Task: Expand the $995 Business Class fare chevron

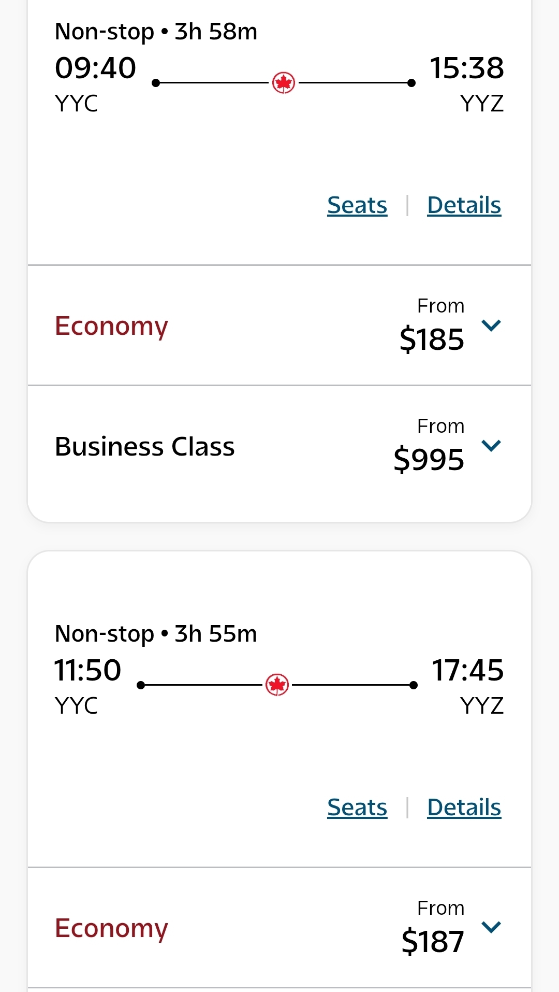Action: [491, 446]
